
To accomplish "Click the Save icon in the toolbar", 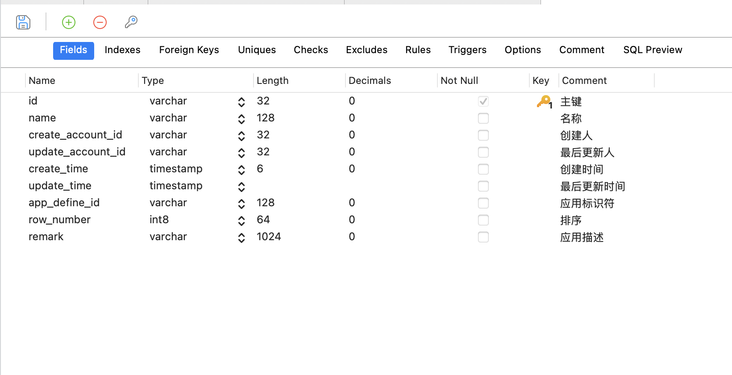I will tap(23, 22).
